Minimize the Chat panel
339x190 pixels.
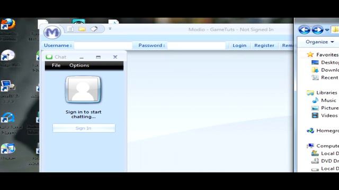click(x=82, y=58)
